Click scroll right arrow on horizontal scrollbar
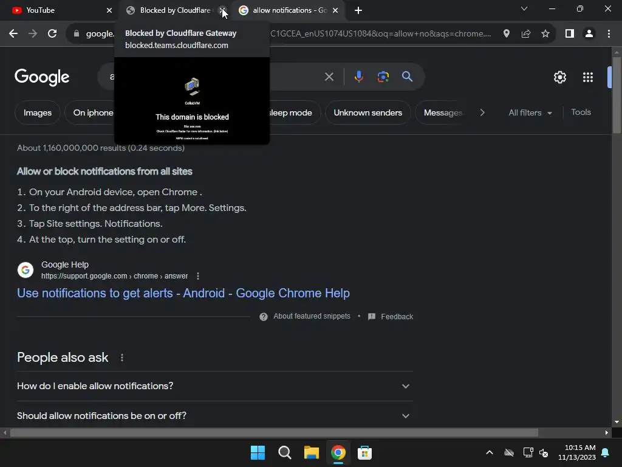Screen dimensions: 622x467 [607, 432]
